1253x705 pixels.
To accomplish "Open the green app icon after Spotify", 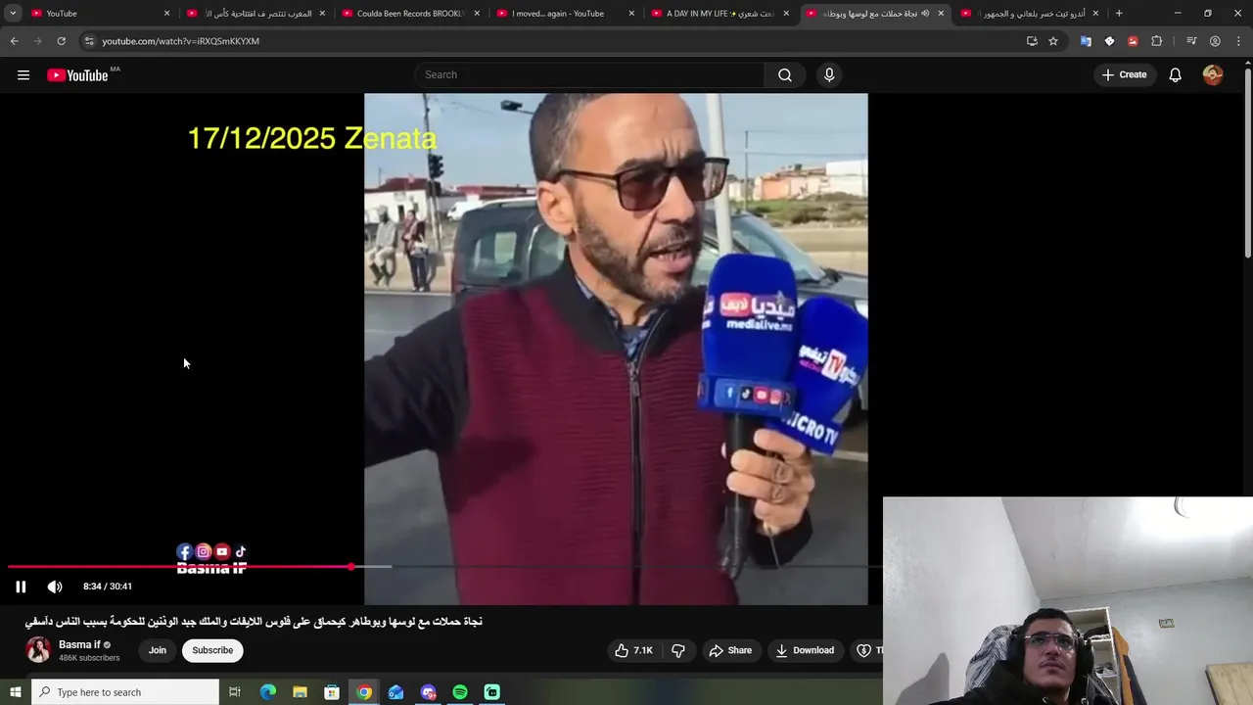I will (492, 692).
